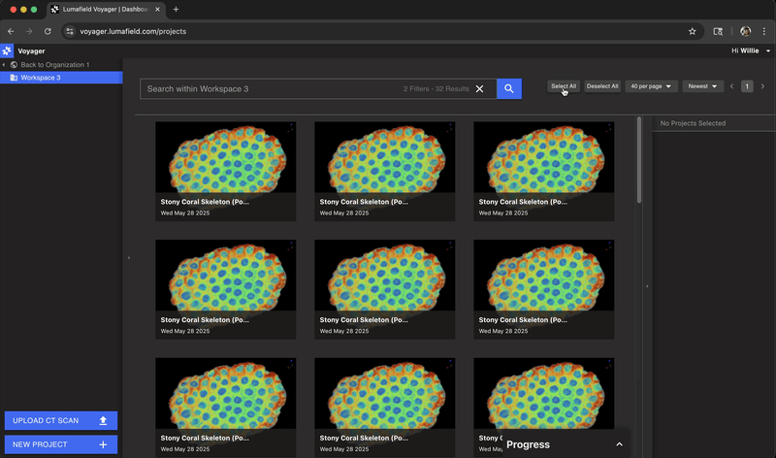Screen dimensions: 776x458
Task: Collapse the left sidebar with its arrow
Action: pos(129,257)
